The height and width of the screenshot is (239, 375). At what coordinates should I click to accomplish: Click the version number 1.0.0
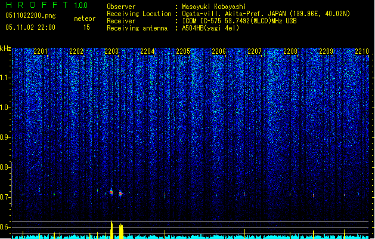point(81,5)
